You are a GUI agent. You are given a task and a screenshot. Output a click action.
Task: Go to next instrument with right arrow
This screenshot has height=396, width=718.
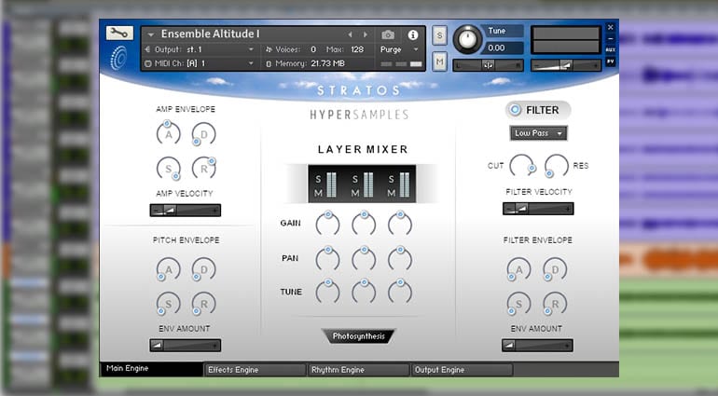(365, 34)
